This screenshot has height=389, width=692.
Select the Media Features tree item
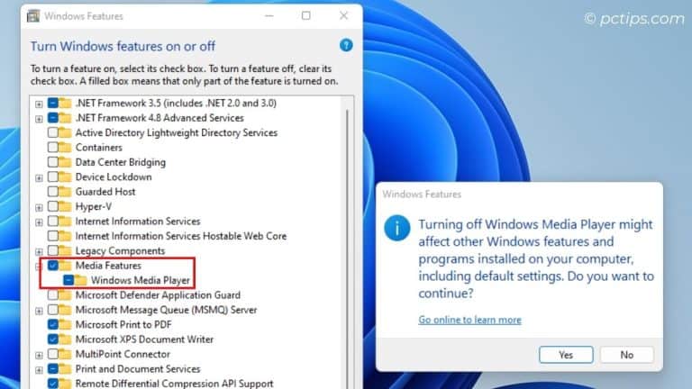tap(108, 266)
